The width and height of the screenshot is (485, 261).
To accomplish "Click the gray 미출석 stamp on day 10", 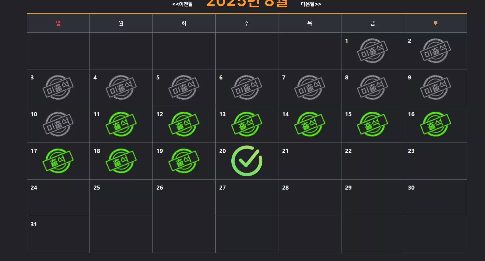I will pos(58,124).
